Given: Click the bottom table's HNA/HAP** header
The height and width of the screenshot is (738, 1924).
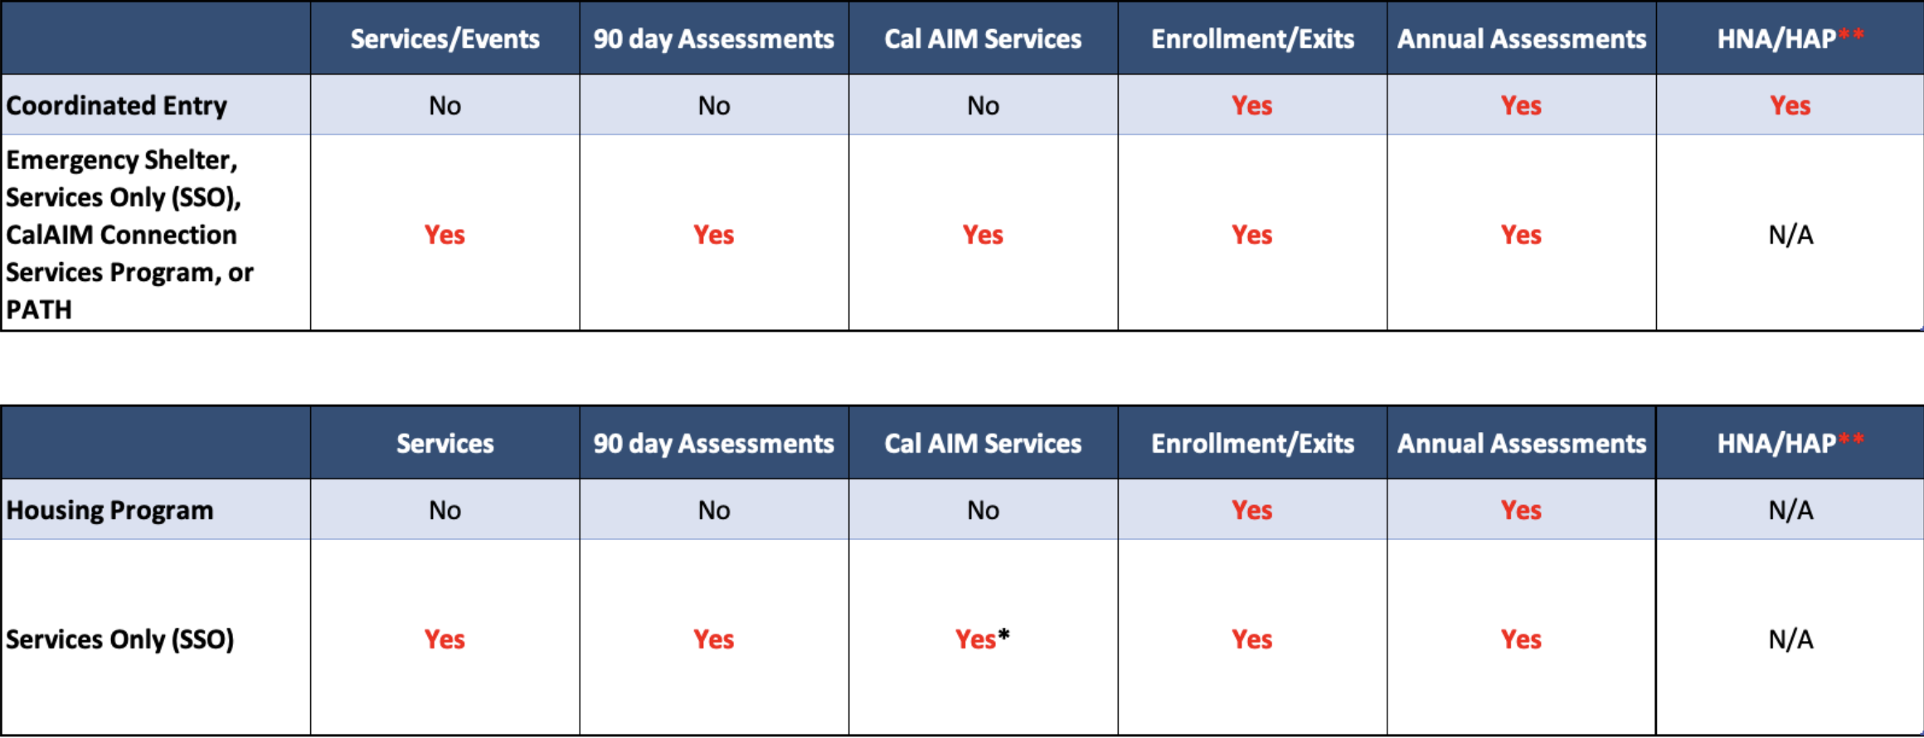Looking at the screenshot, I should [x=1790, y=443].
